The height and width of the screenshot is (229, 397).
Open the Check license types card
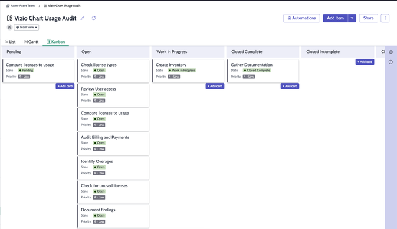coord(113,71)
